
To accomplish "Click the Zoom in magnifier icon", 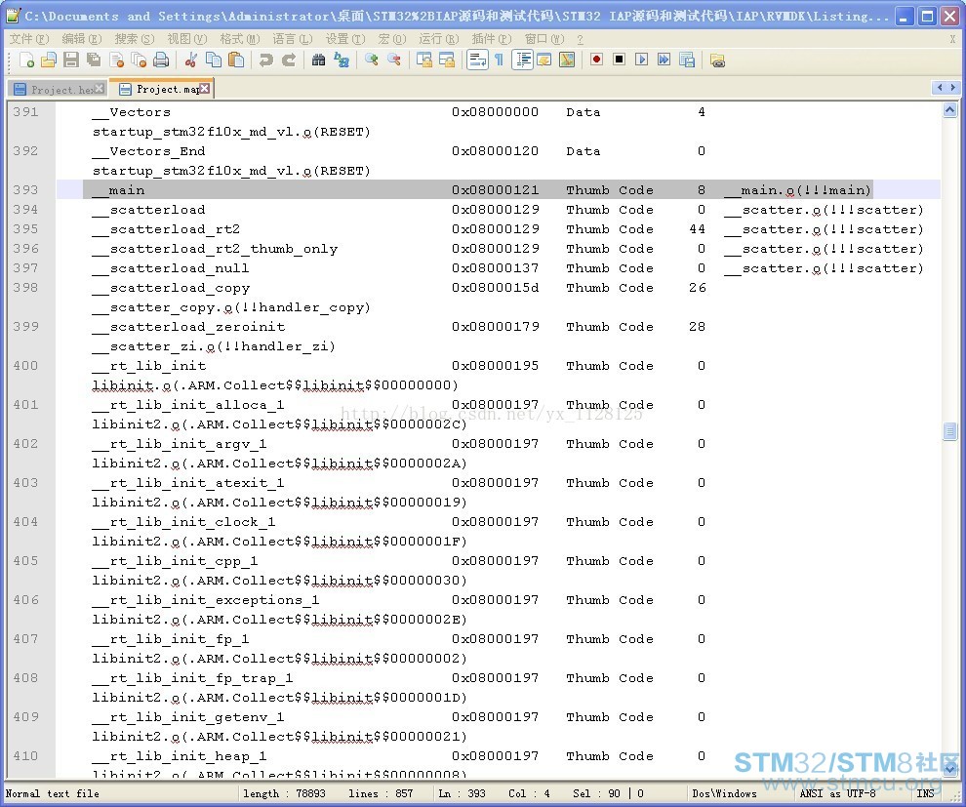I will (x=371, y=60).
